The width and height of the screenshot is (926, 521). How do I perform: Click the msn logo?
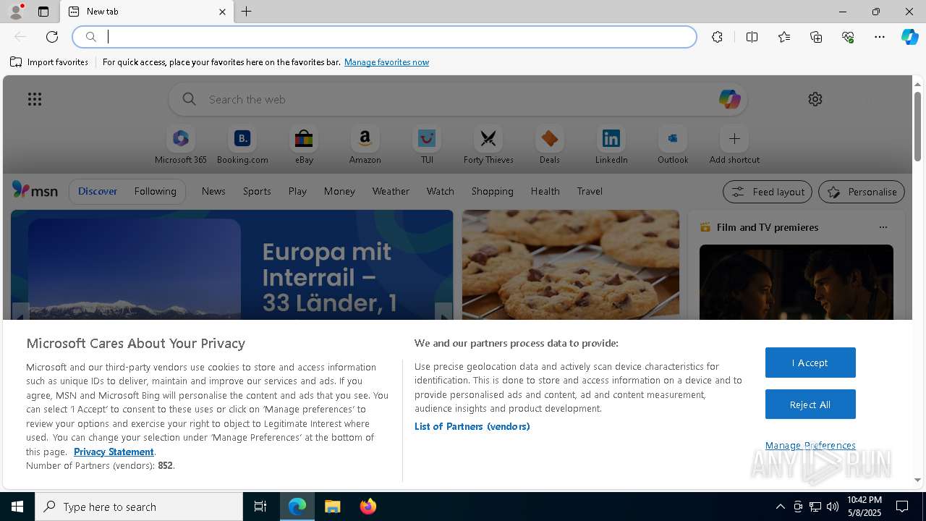pyautogui.click(x=35, y=190)
